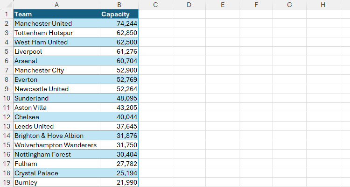Select the cell with 30,404
Viewport: 350px width, 187px height.
coord(119,154)
